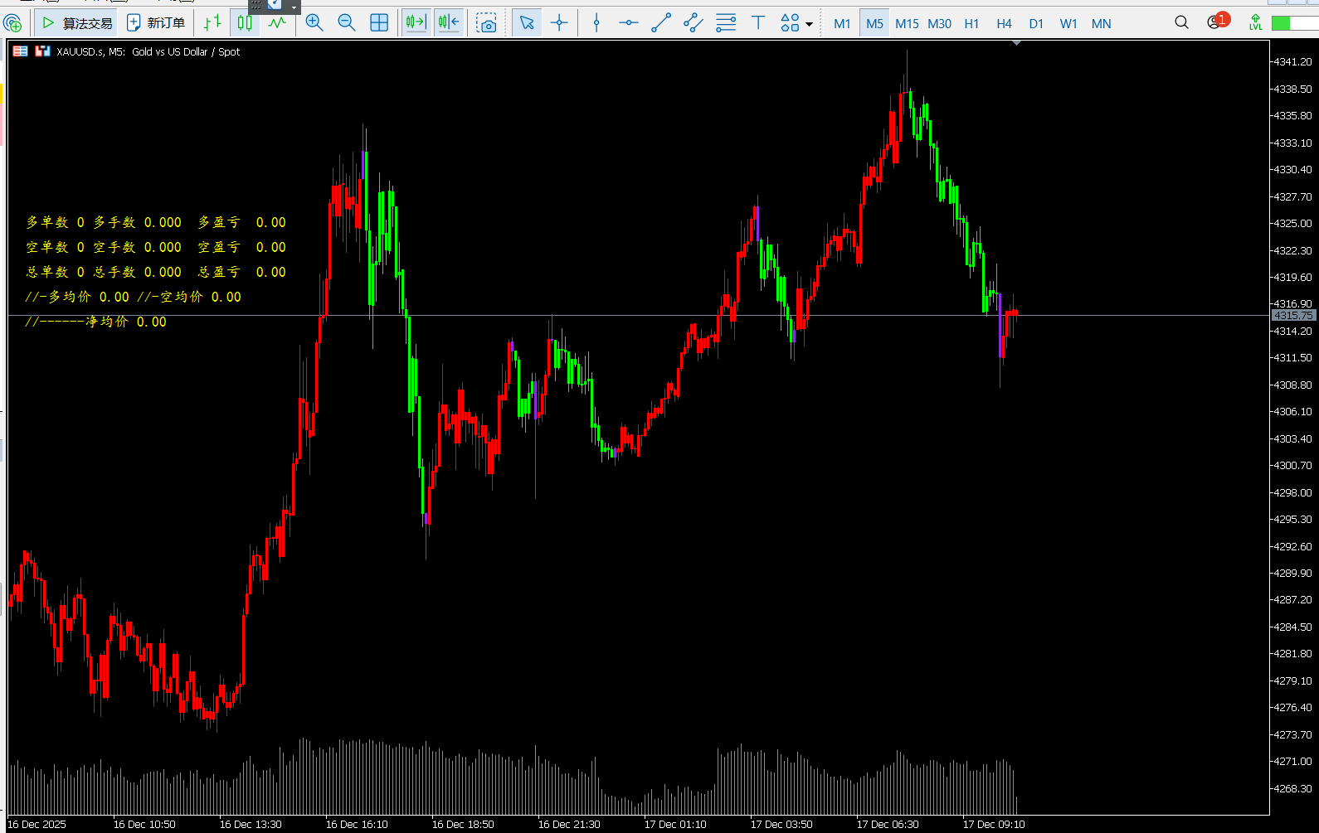Activate the crosshair tool

pos(559,23)
